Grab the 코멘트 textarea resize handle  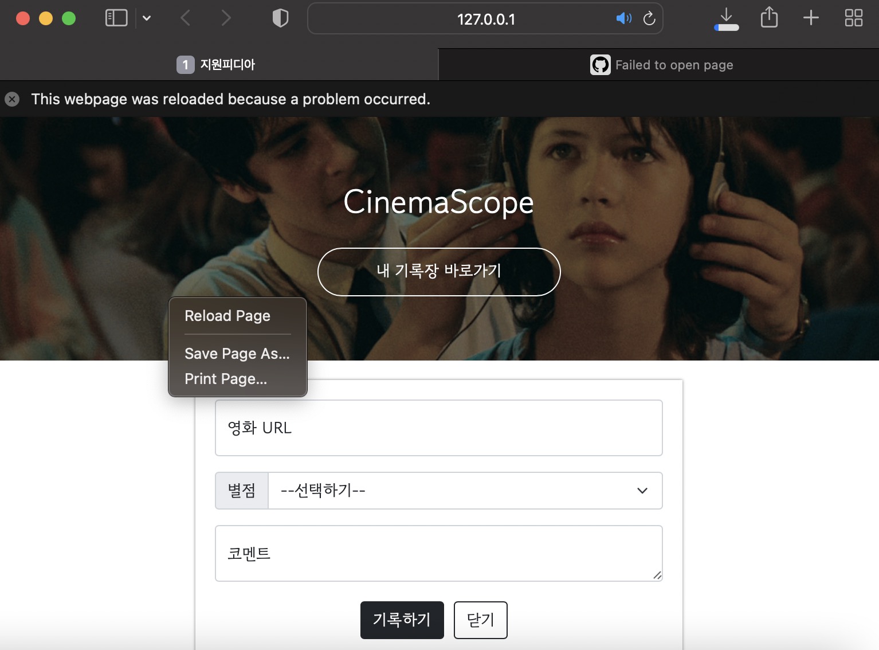click(x=657, y=575)
